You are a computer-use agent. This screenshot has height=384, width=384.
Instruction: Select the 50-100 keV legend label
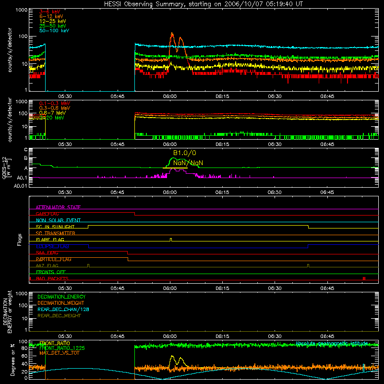(54, 31)
